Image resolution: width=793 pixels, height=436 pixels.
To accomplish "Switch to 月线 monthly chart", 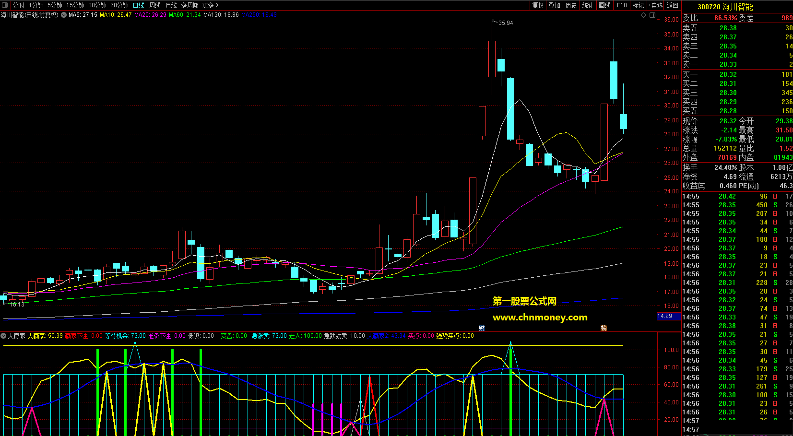I will pos(171,5).
